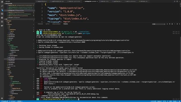Collapse the controller folder
Image resolution: width=181 pixels, height=102 pixels.
pos(10,40)
